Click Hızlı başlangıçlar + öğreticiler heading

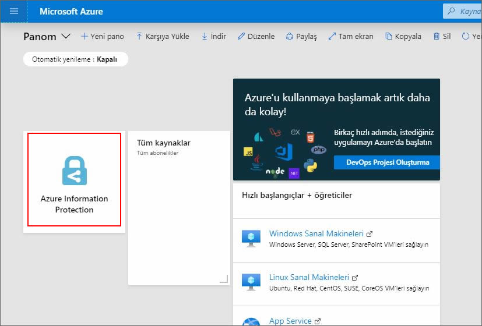297,195
